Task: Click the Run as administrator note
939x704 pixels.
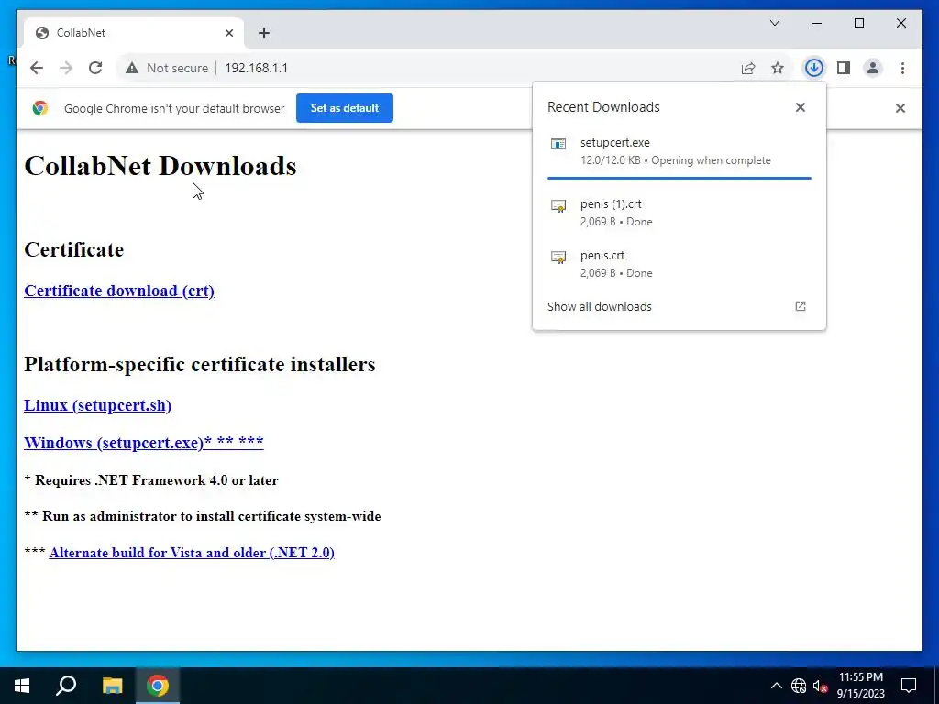Action: tap(203, 516)
